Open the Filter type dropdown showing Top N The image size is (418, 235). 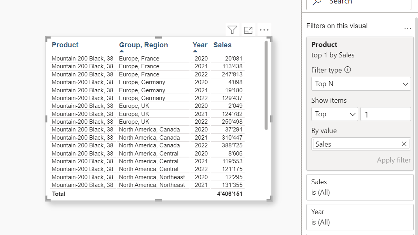click(361, 84)
